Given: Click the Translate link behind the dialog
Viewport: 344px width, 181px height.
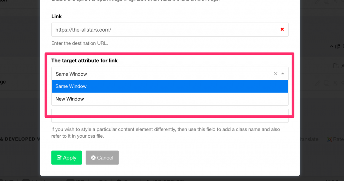Looking at the screenshot, I should (x=309, y=139).
